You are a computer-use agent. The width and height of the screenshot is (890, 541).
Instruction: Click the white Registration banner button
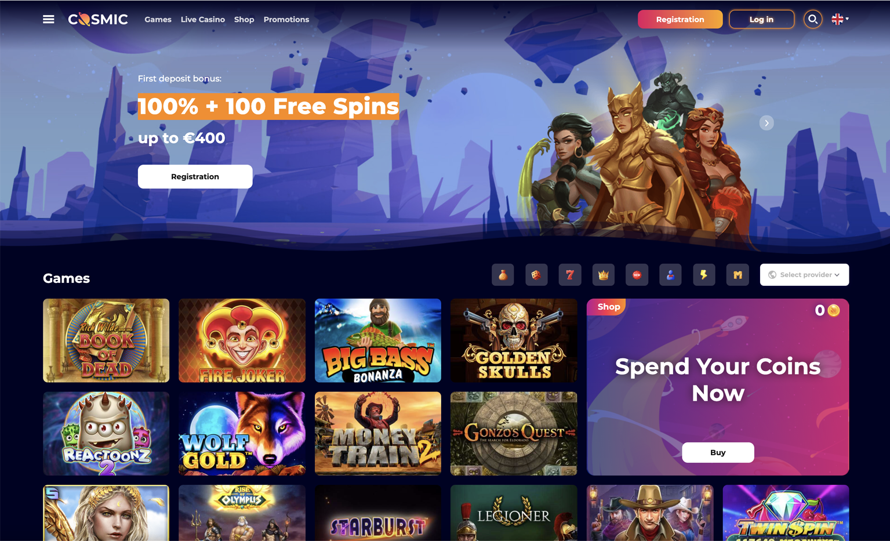pos(195,176)
